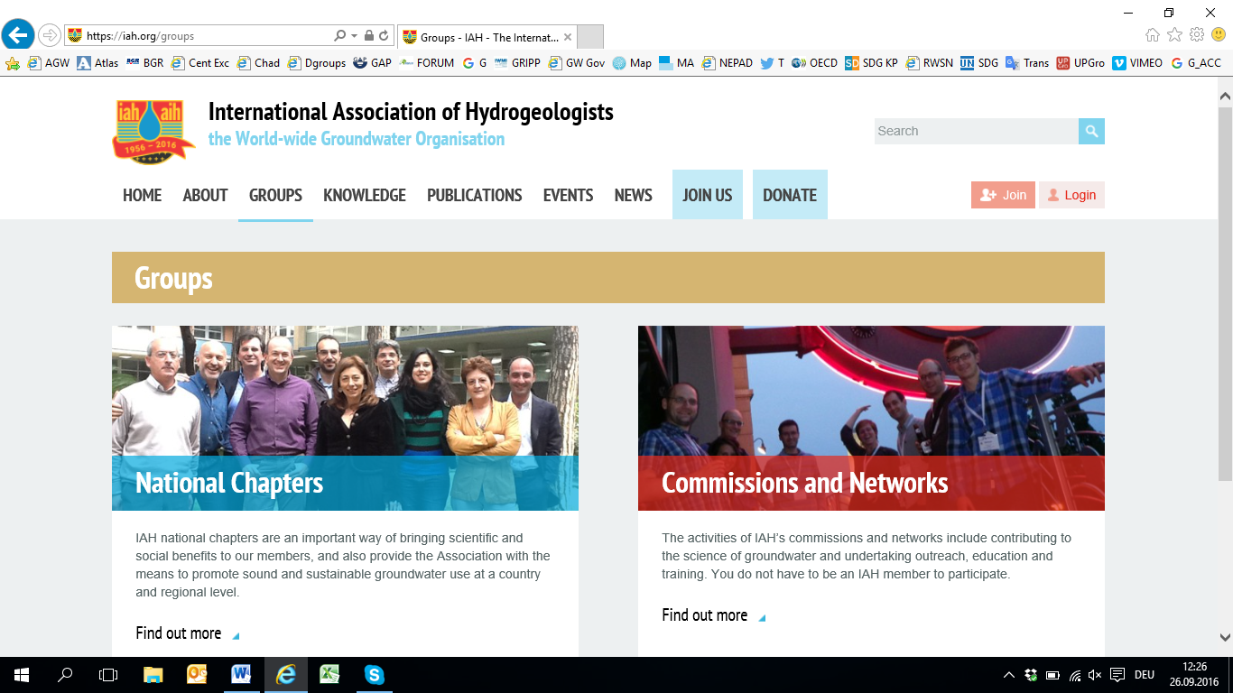Screen dimensions: 1233x693
Task: Launch Word from the taskbar
Action: [241, 674]
